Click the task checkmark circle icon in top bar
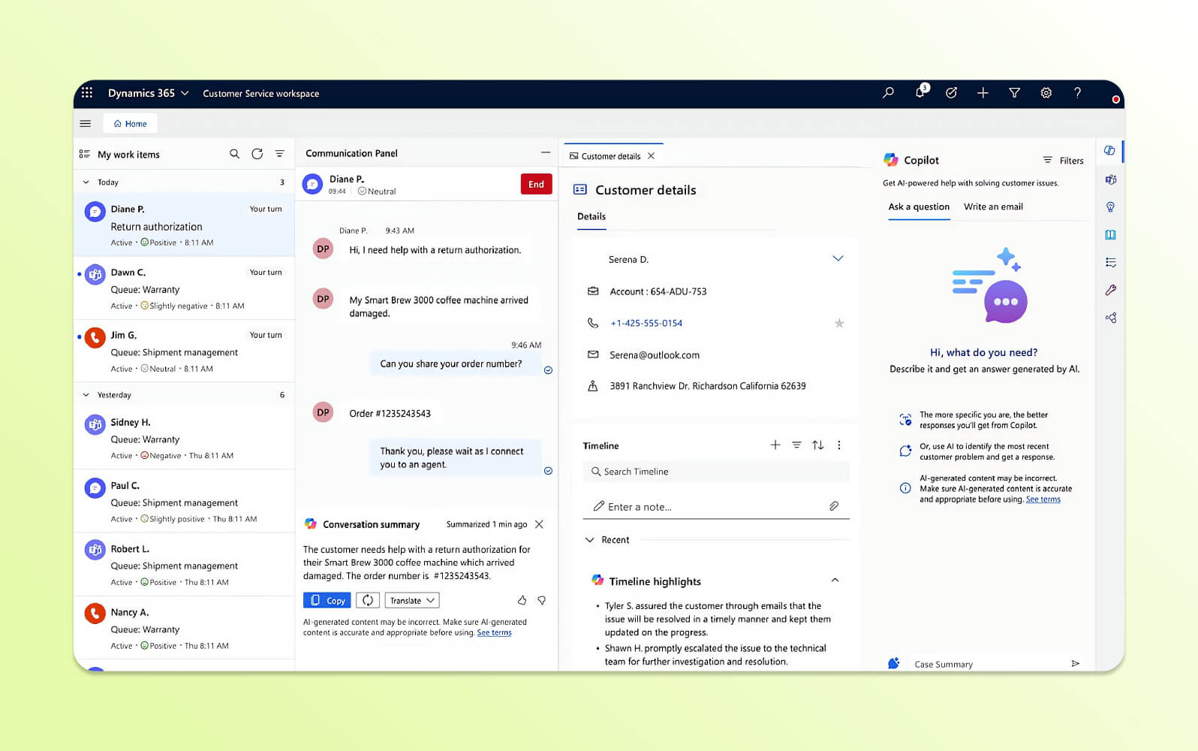 tap(951, 93)
